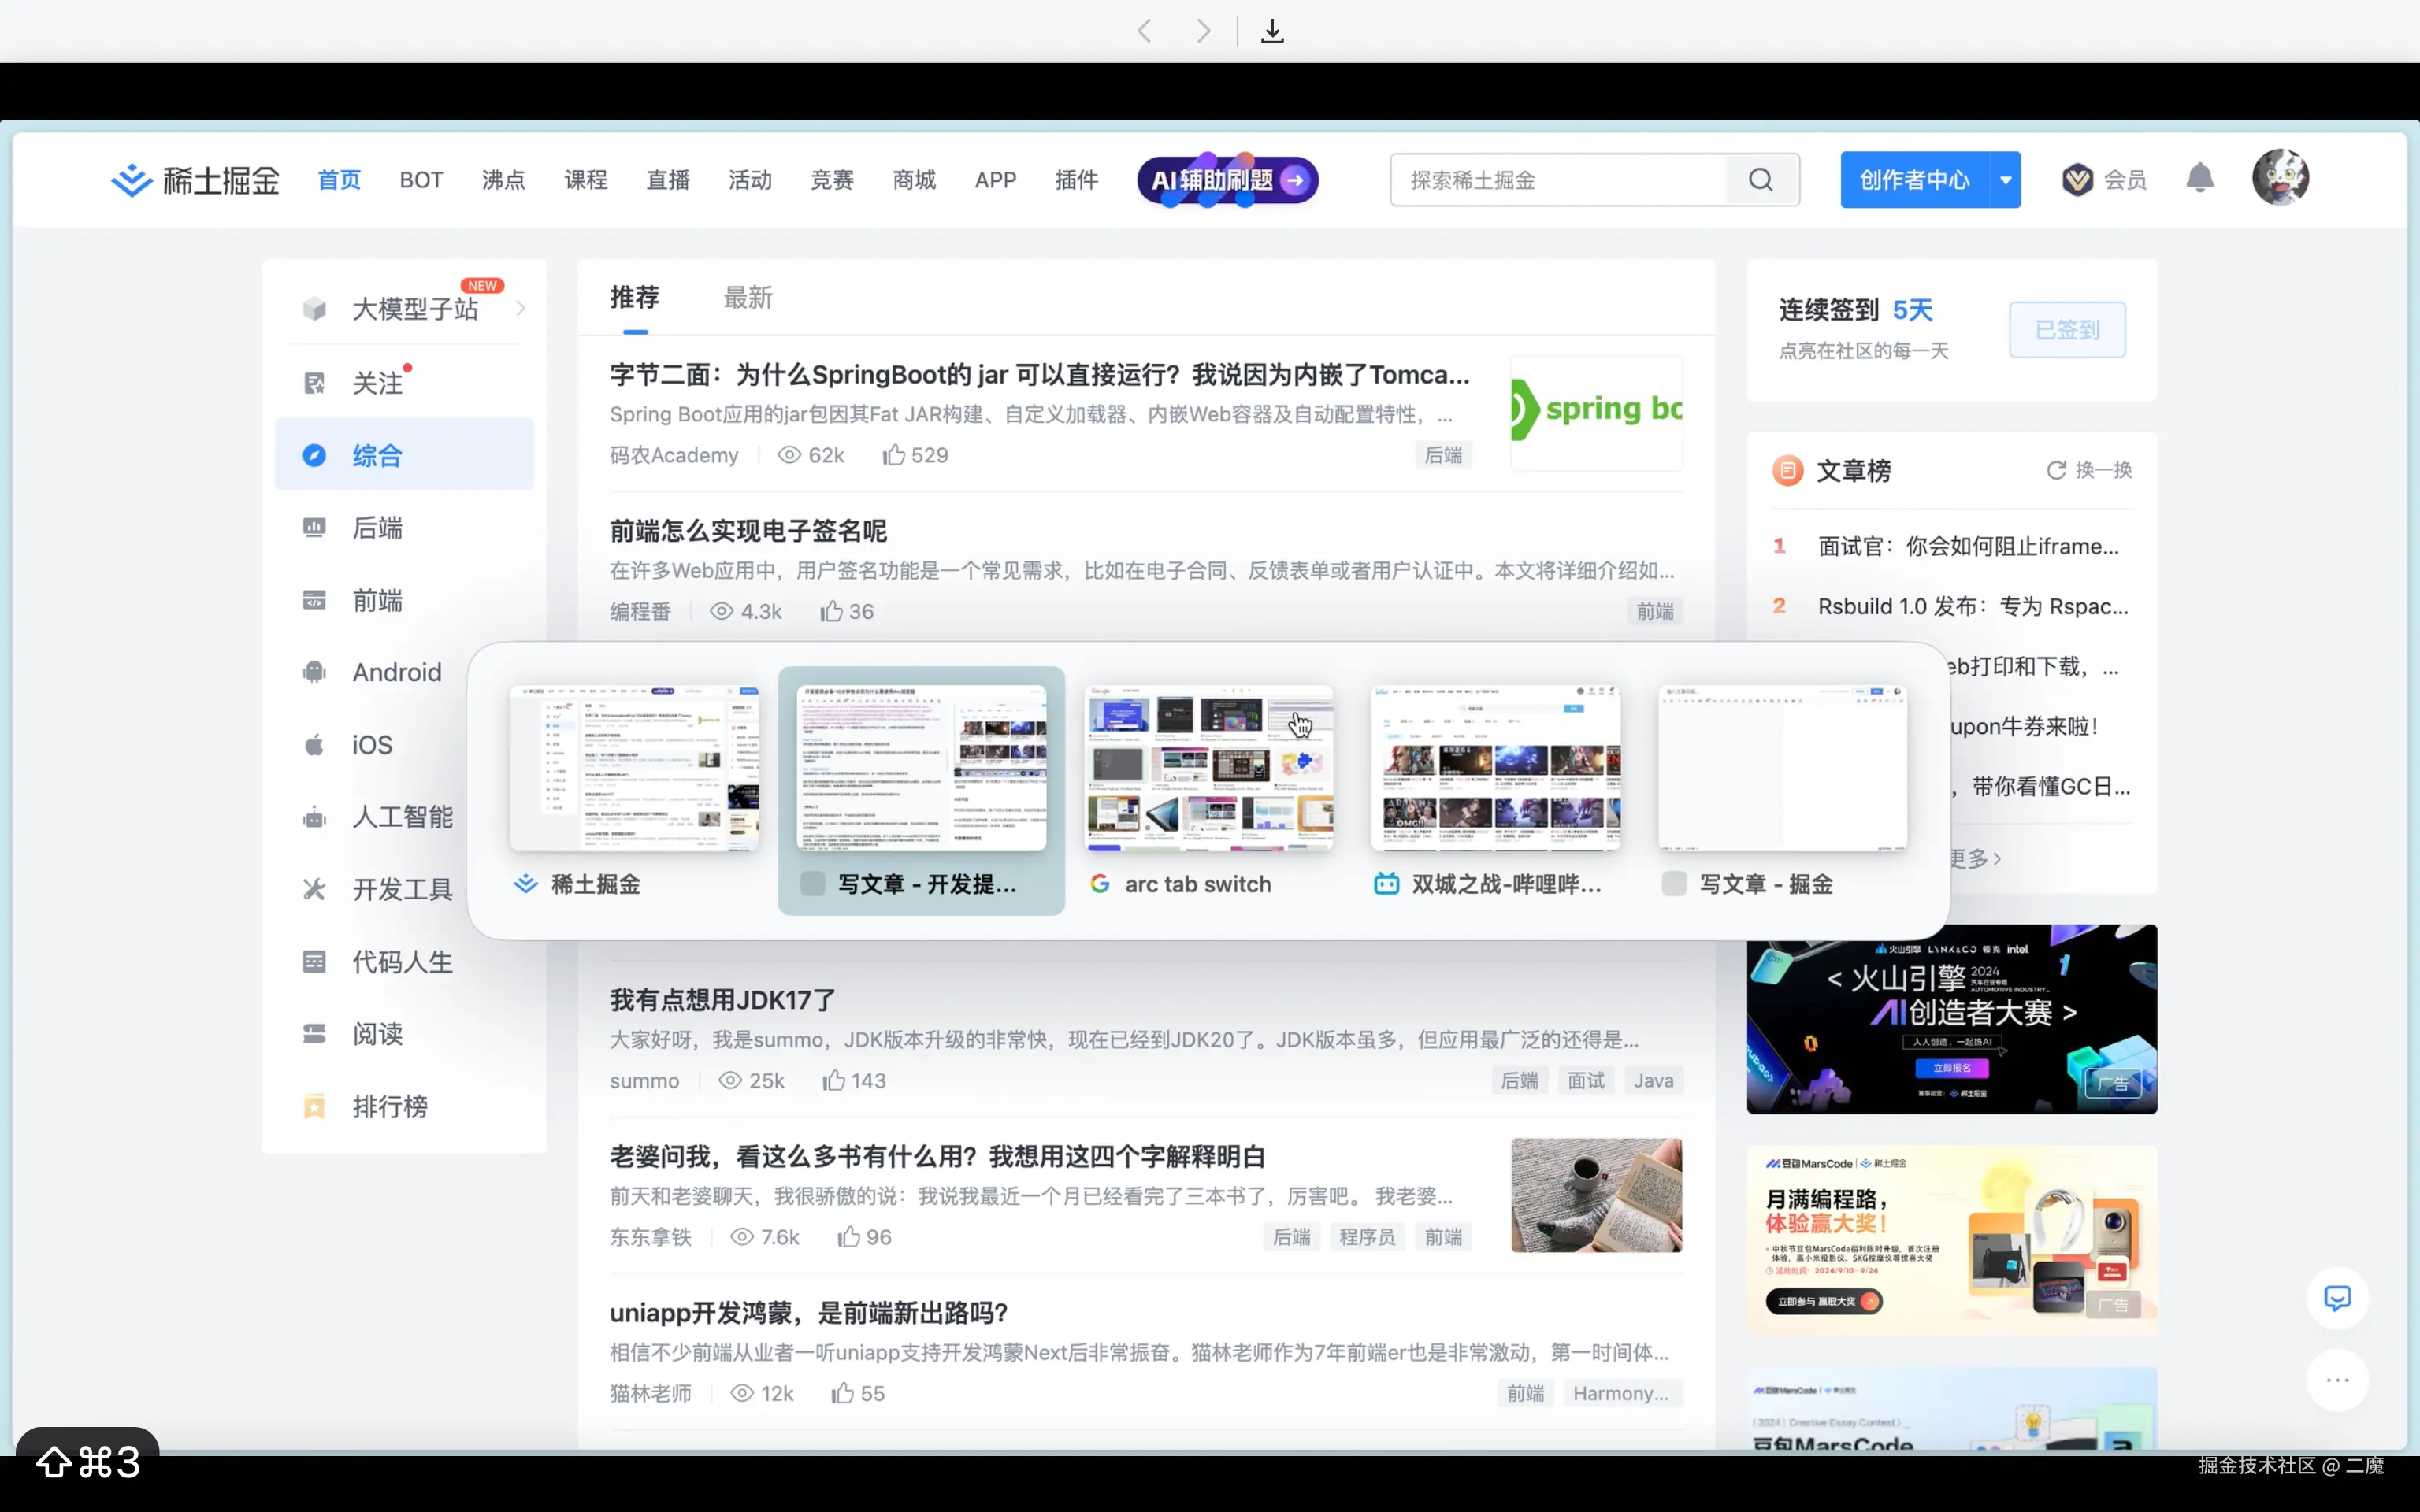Screen dimensions: 2420x1512
Task: Click the 已签到 sign-in button
Action: [x=2066, y=330]
